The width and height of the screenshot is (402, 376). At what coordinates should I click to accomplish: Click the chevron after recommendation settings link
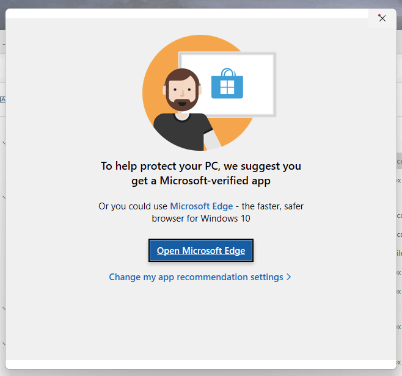pyautogui.click(x=289, y=277)
